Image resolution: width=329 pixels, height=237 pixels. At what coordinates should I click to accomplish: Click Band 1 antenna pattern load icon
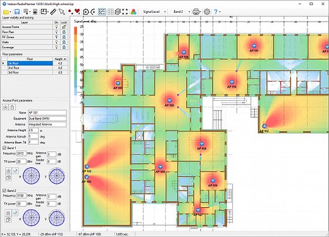tap(8, 170)
